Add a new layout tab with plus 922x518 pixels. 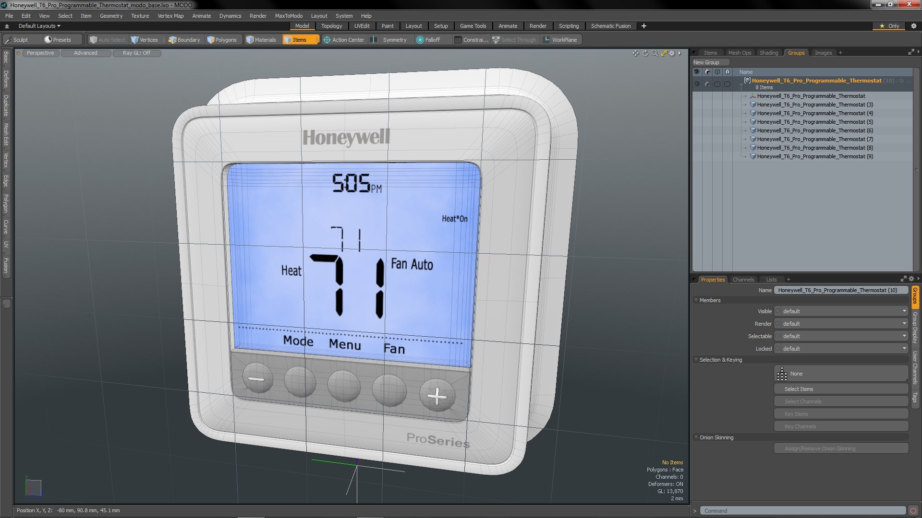coord(643,26)
